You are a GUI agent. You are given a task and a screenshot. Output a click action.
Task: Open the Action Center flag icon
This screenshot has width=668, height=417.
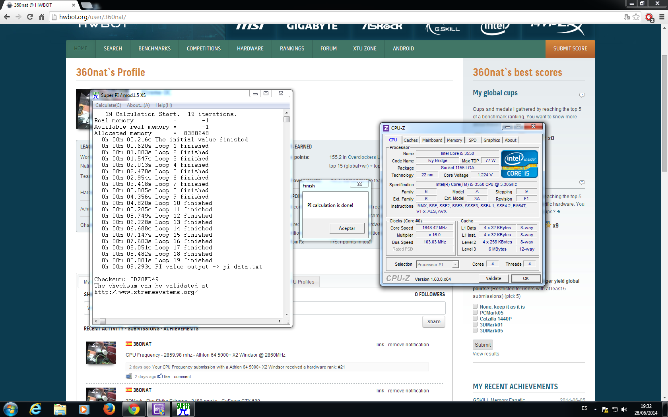tap(605, 409)
